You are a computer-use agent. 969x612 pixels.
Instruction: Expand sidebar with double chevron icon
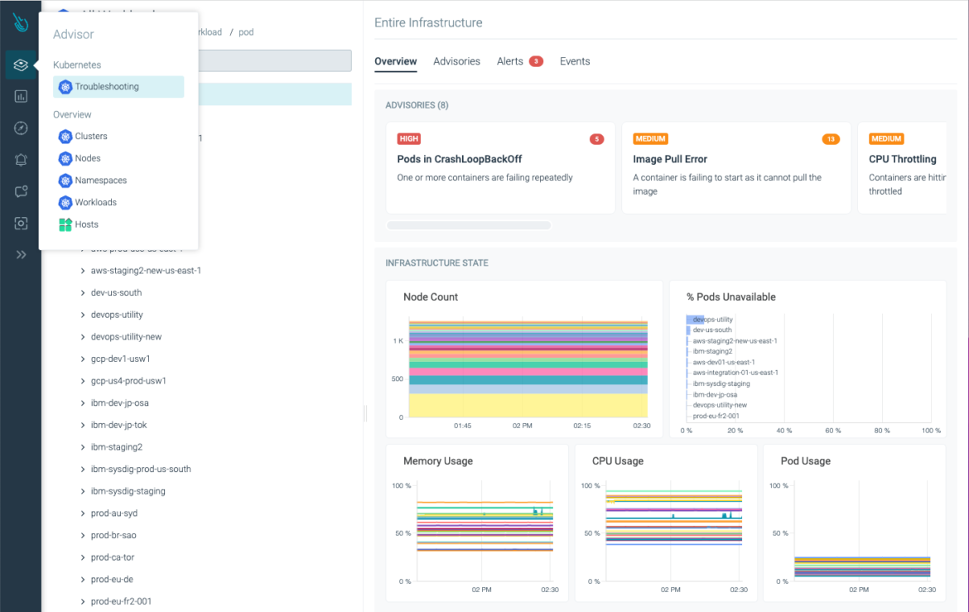click(21, 255)
